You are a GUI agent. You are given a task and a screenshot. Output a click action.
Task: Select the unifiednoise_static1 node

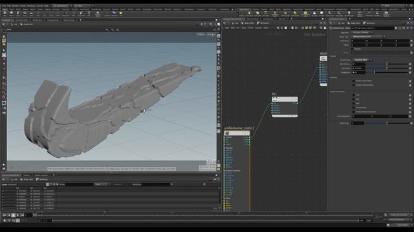click(x=237, y=133)
